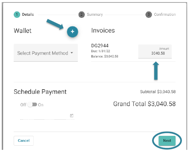
Task: Go to the Summary step label
Action: [x=95, y=14]
